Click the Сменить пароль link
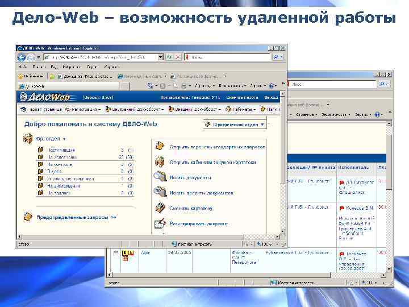The image size is (409, 307). 242,97
